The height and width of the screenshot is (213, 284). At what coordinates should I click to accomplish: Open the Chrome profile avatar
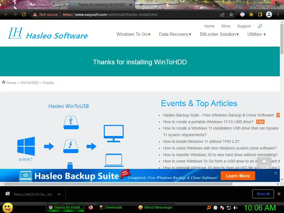pyautogui.click(x=269, y=14)
